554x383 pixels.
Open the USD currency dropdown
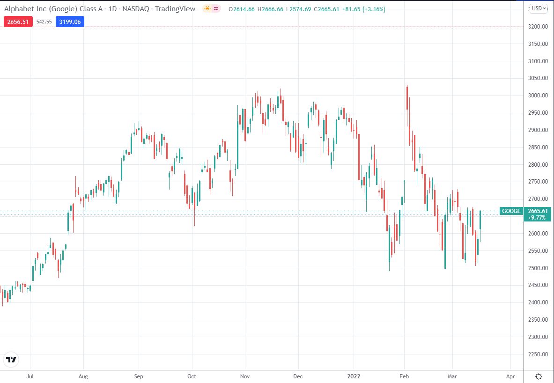539,9
